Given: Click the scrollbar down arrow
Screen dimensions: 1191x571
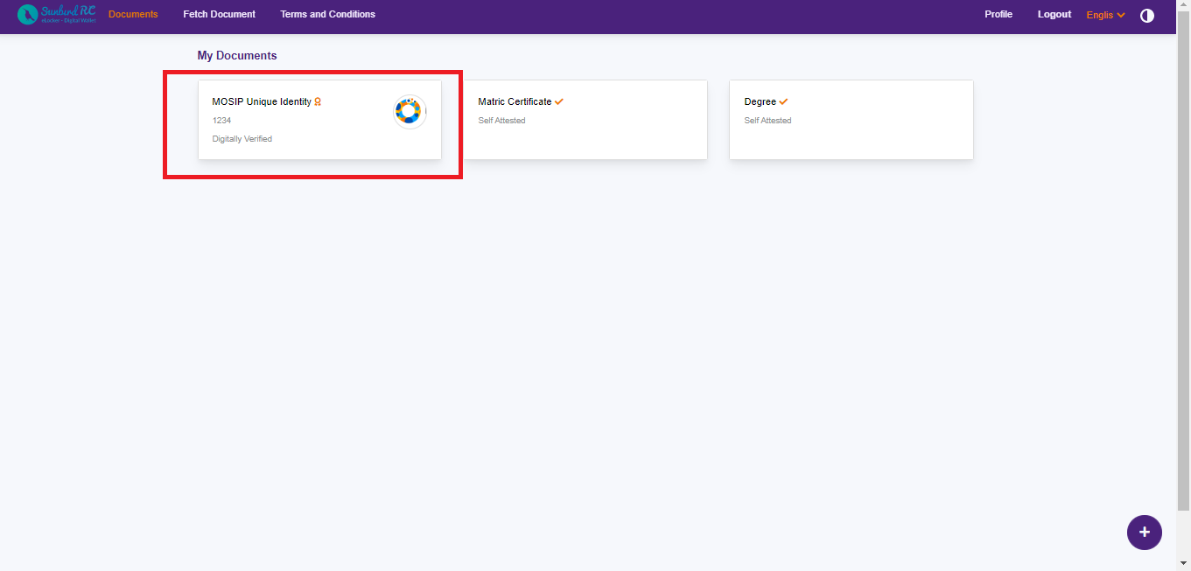Looking at the screenshot, I should (1183, 564).
